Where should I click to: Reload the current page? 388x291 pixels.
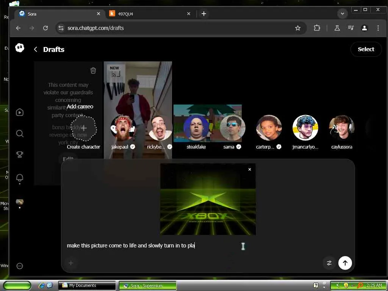(x=45, y=28)
